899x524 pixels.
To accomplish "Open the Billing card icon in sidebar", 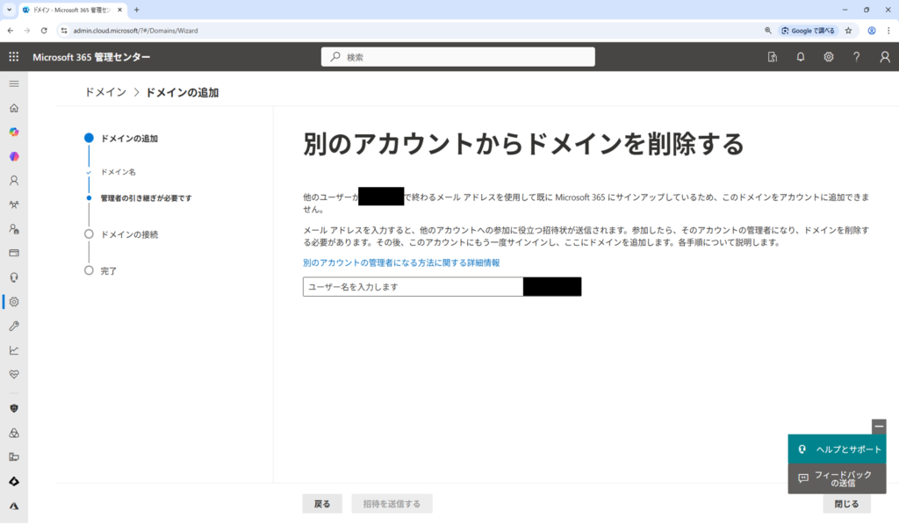I will [x=13, y=253].
